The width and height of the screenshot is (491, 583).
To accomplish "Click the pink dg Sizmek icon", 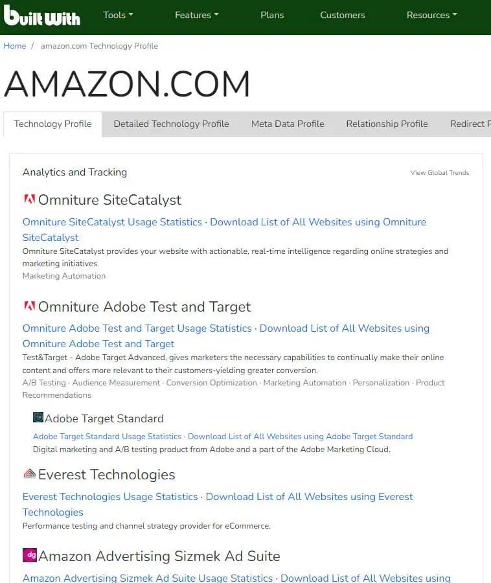I will [29, 555].
